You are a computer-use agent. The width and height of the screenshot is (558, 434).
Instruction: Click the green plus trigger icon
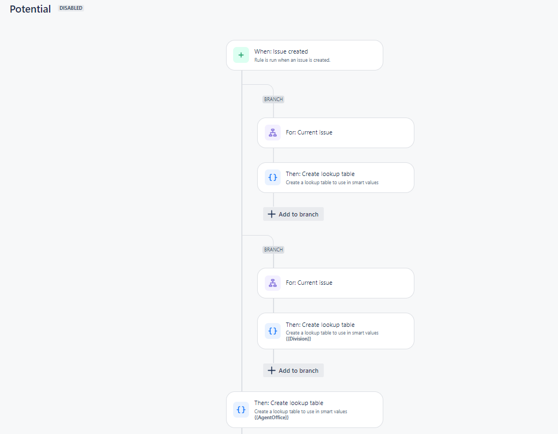241,55
